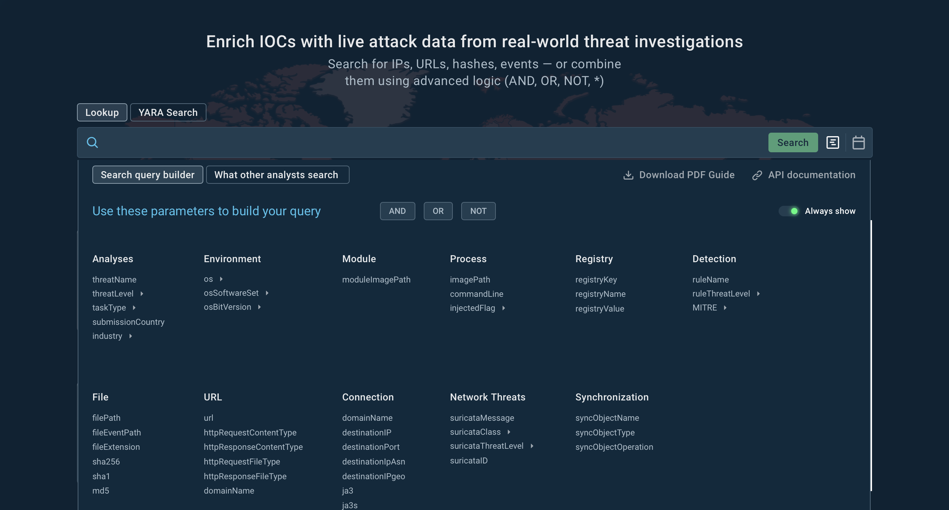Open the query list icon beside Search
Viewport: 949px width, 510px height.
point(832,142)
